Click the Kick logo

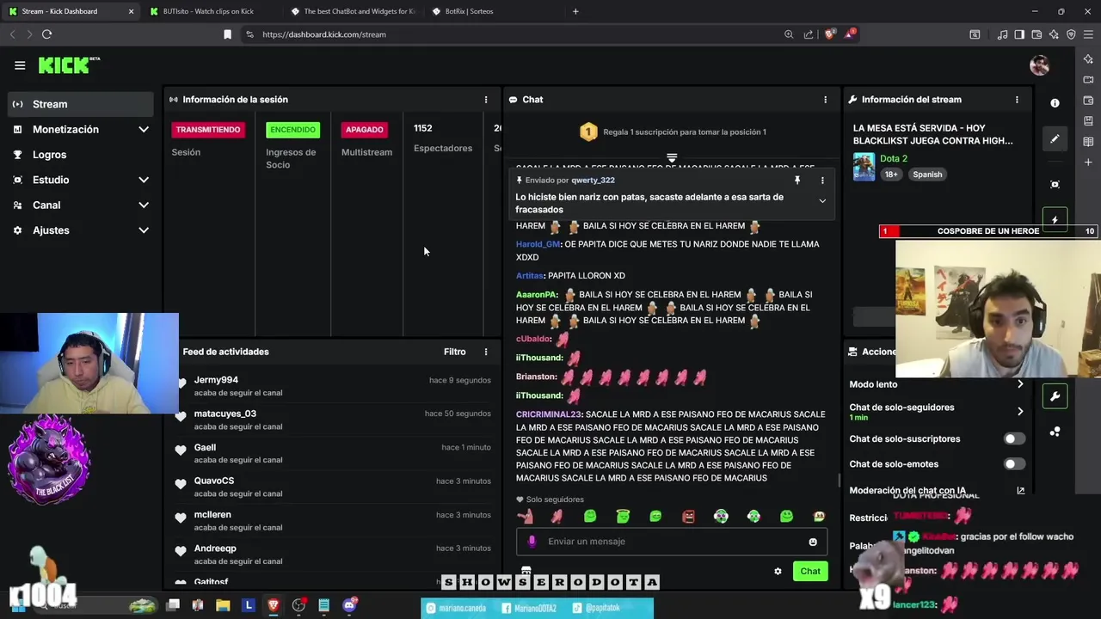(69, 65)
